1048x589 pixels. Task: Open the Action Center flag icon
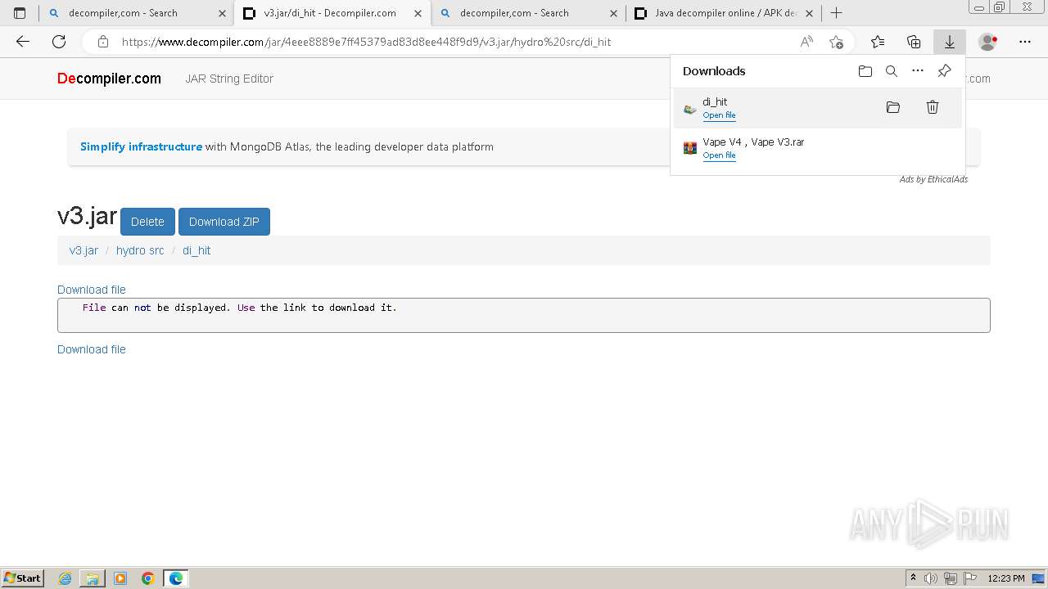click(x=969, y=578)
